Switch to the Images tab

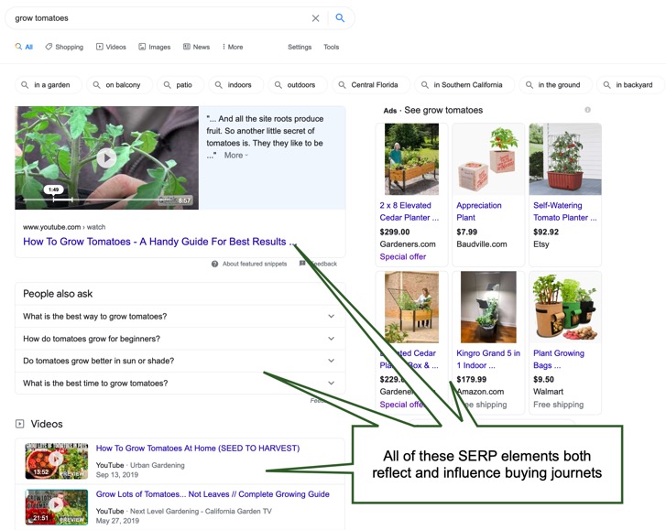tap(155, 47)
